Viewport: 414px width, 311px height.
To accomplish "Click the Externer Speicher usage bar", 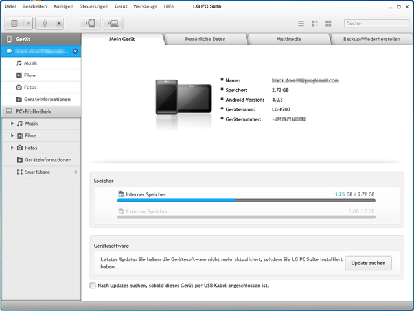I will [x=246, y=217].
